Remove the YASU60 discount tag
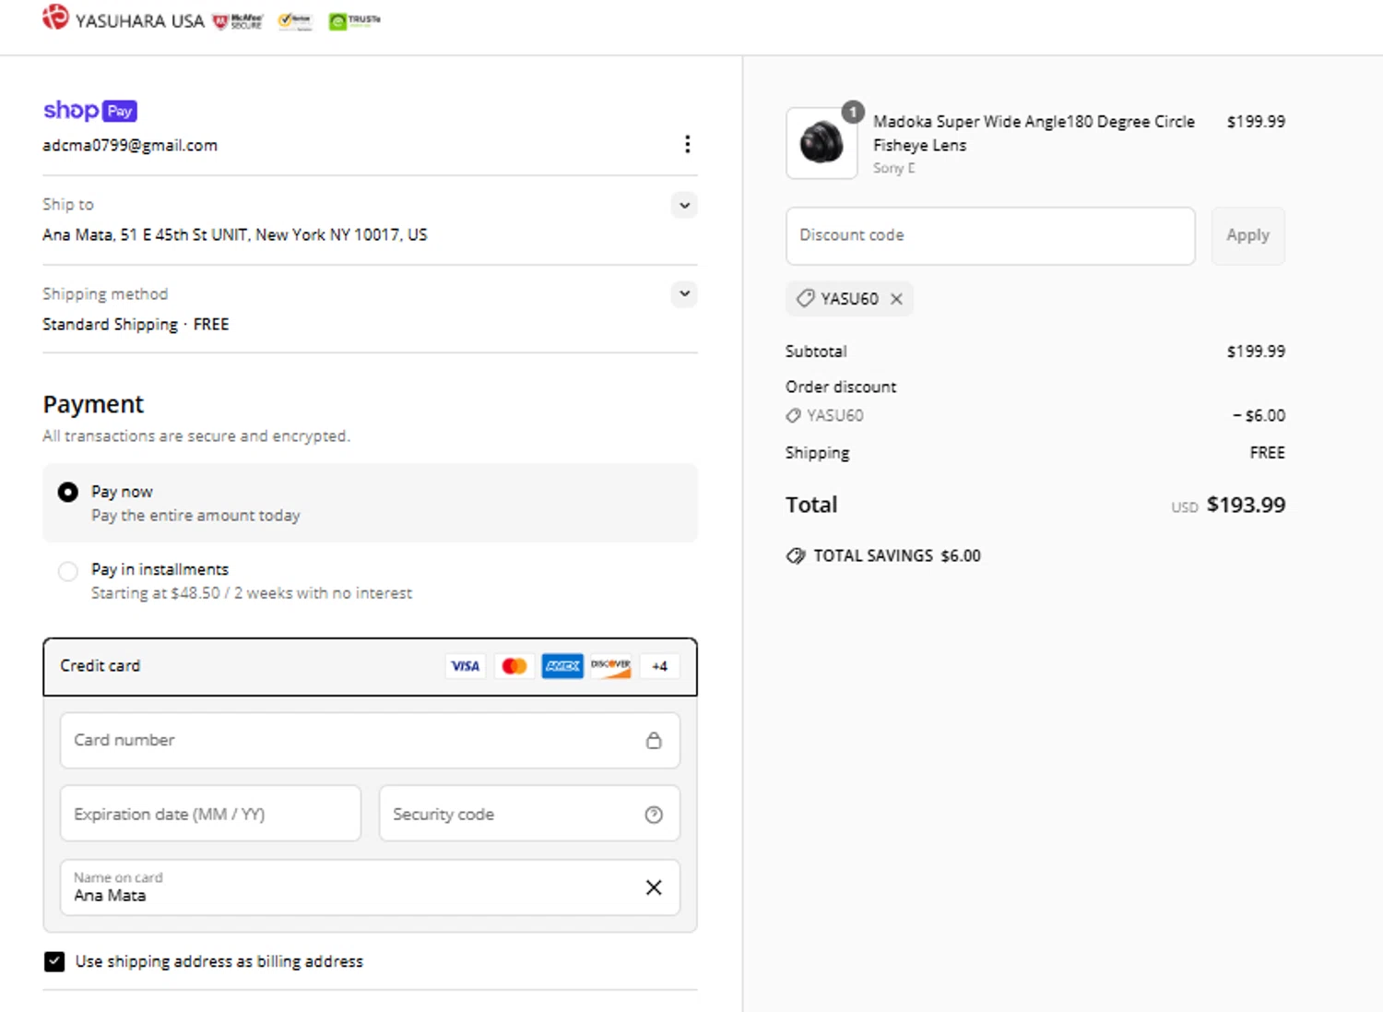This screenshot has height=1012, width=1383. tap(896, 299)
